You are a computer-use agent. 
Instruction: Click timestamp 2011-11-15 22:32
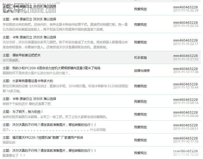pyautogui.click(x=186, y=26)
